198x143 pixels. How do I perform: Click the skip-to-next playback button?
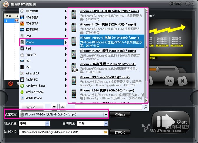coord(182,81)
